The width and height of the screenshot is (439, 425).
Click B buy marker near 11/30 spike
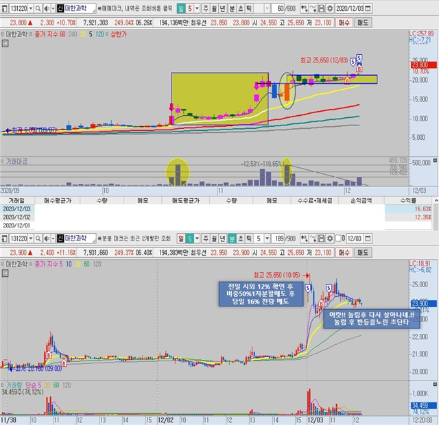(49, 355)
